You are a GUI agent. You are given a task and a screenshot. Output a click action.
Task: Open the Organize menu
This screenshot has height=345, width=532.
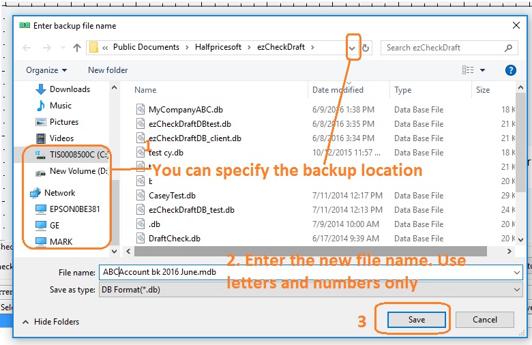(x=46, y=70)
